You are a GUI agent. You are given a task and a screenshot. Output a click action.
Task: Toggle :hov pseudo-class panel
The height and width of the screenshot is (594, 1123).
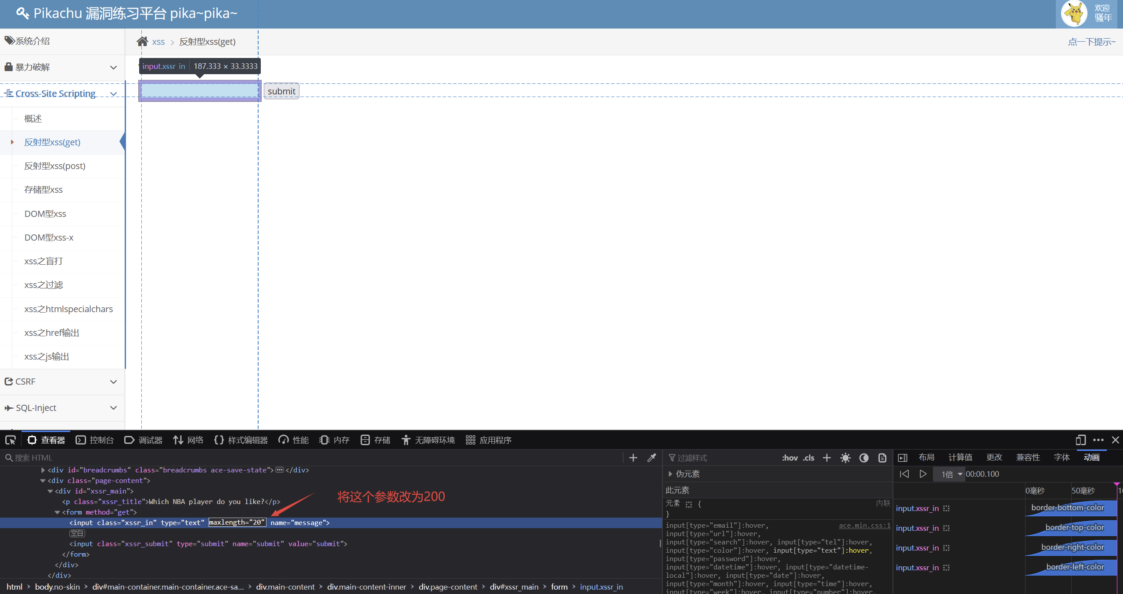789,458
